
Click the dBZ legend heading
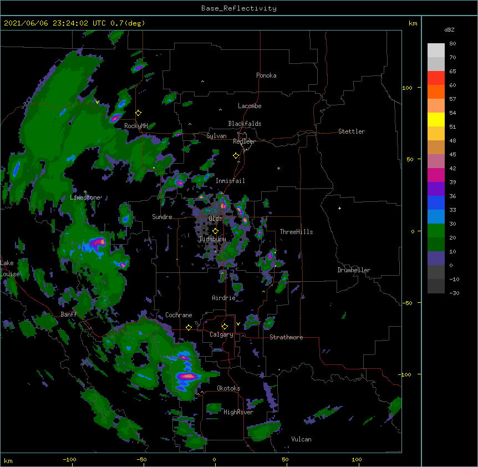point(449,29)
